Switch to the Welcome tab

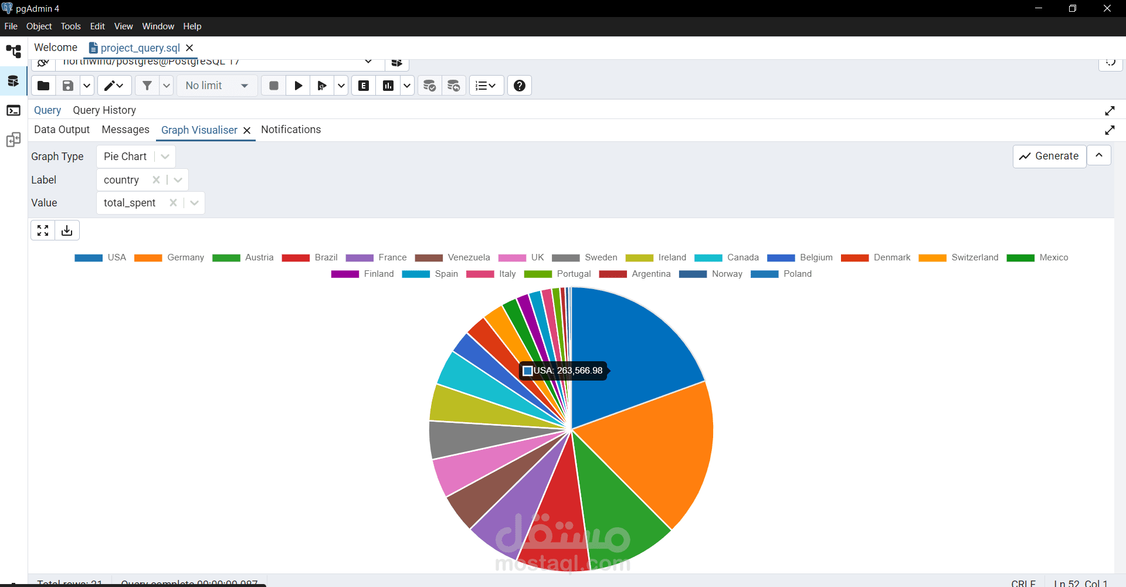click(56, 47)
